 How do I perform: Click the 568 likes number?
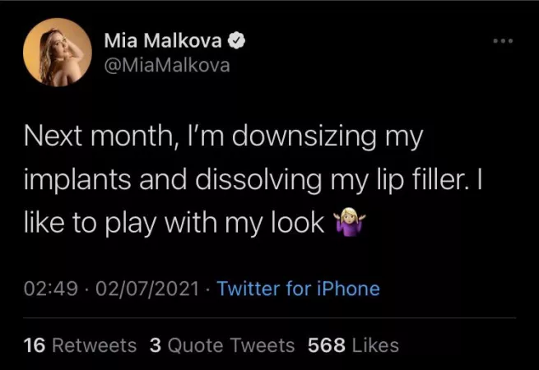(x=326, y=345)
